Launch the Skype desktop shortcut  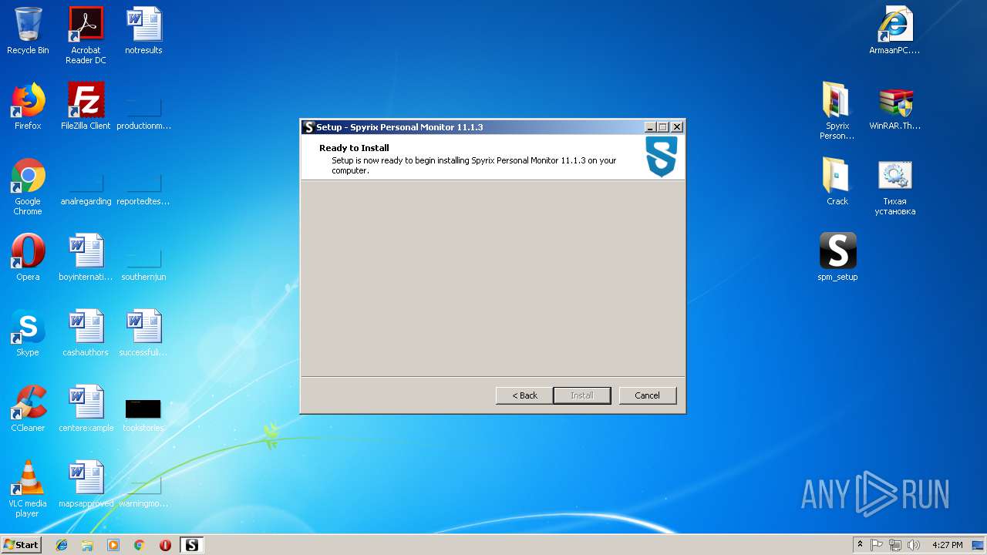(x=28, y=334)
